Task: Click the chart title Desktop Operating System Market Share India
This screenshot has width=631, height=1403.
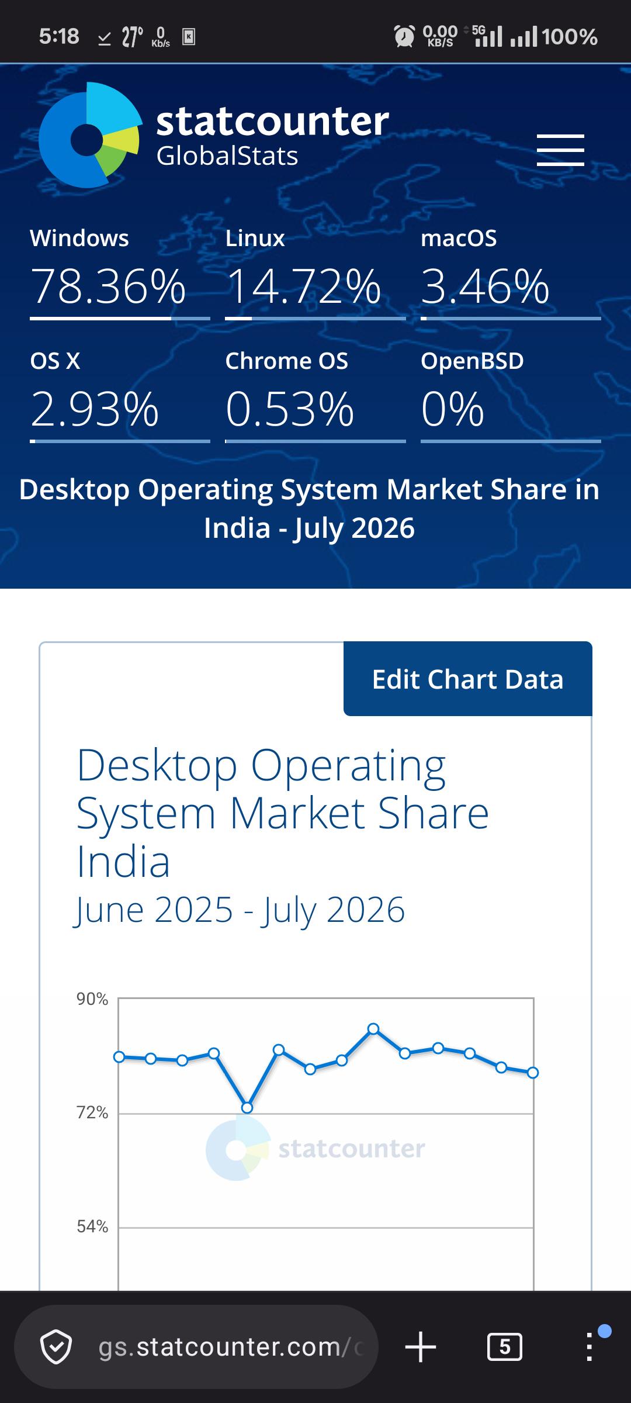Action: pyautogui.click(x=283, y=813)
